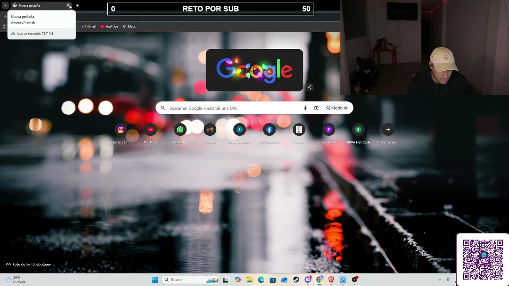
Task: Open the BBVA Net Cash shortcut
Action: [x=358, y=134]
